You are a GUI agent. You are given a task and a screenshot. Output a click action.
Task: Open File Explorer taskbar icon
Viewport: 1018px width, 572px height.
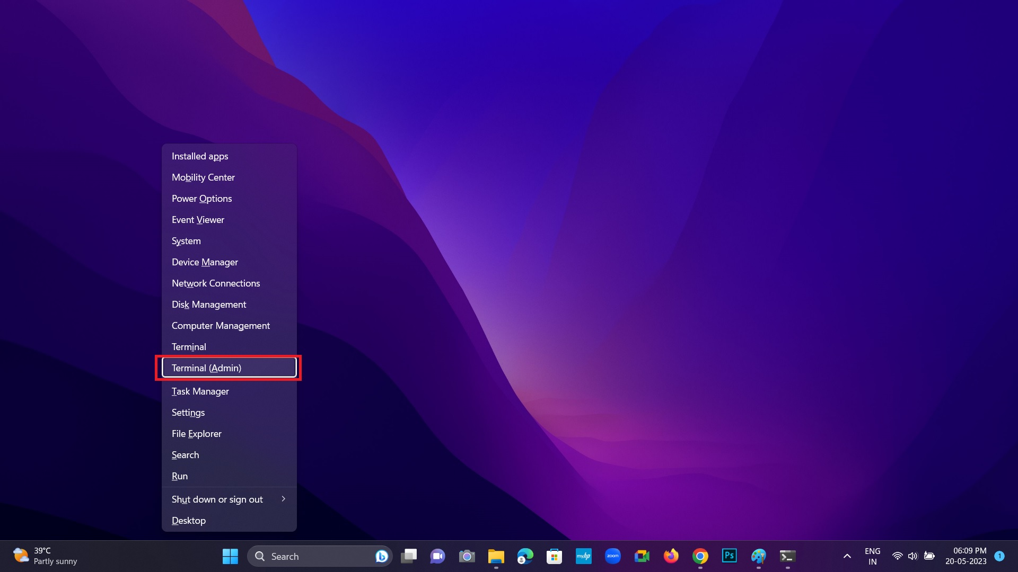pyautogui.click(x=496, y=556)
